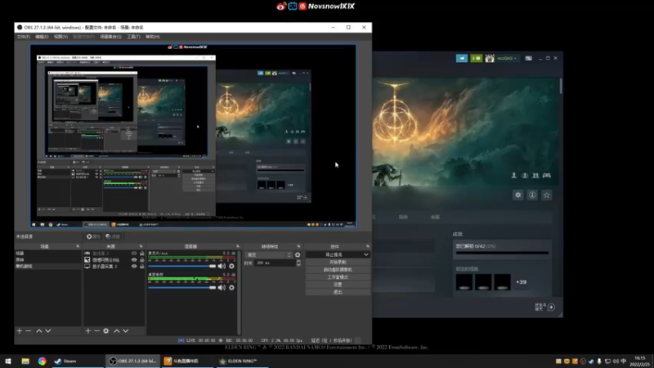The height and width of the screenshot is (368, 654).
Task: Click transition duration 300 ms field
Action: coord(275,263)
